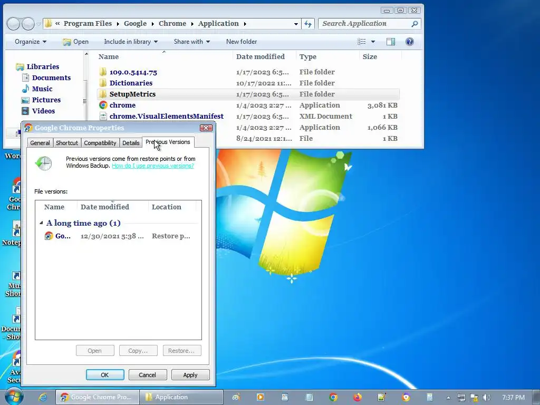Click the Action Center flag icon in tray
Screen dimensions: 540x405
pos(474,398)
